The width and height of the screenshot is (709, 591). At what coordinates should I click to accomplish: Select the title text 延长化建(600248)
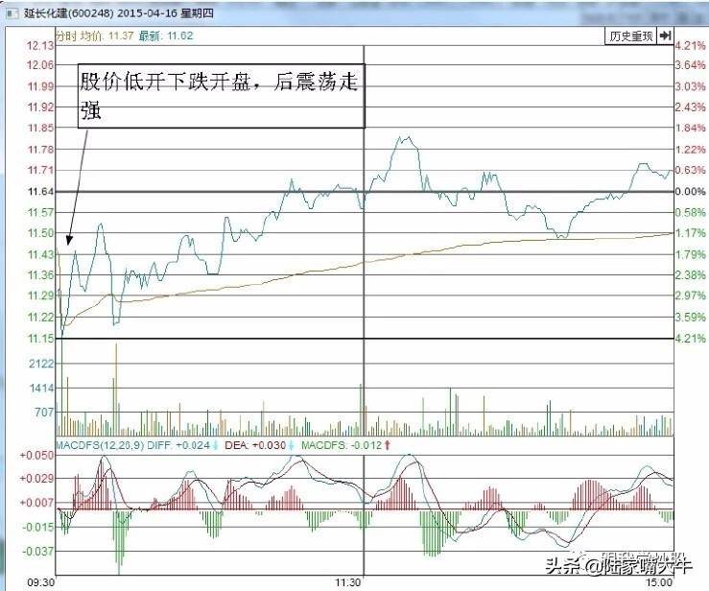pyautogui.click(x=68, y=13)
